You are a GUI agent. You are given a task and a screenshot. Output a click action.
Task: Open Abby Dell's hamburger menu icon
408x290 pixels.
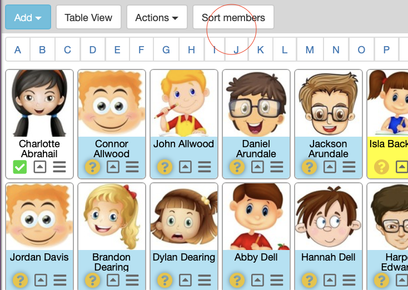pos(277,281)
